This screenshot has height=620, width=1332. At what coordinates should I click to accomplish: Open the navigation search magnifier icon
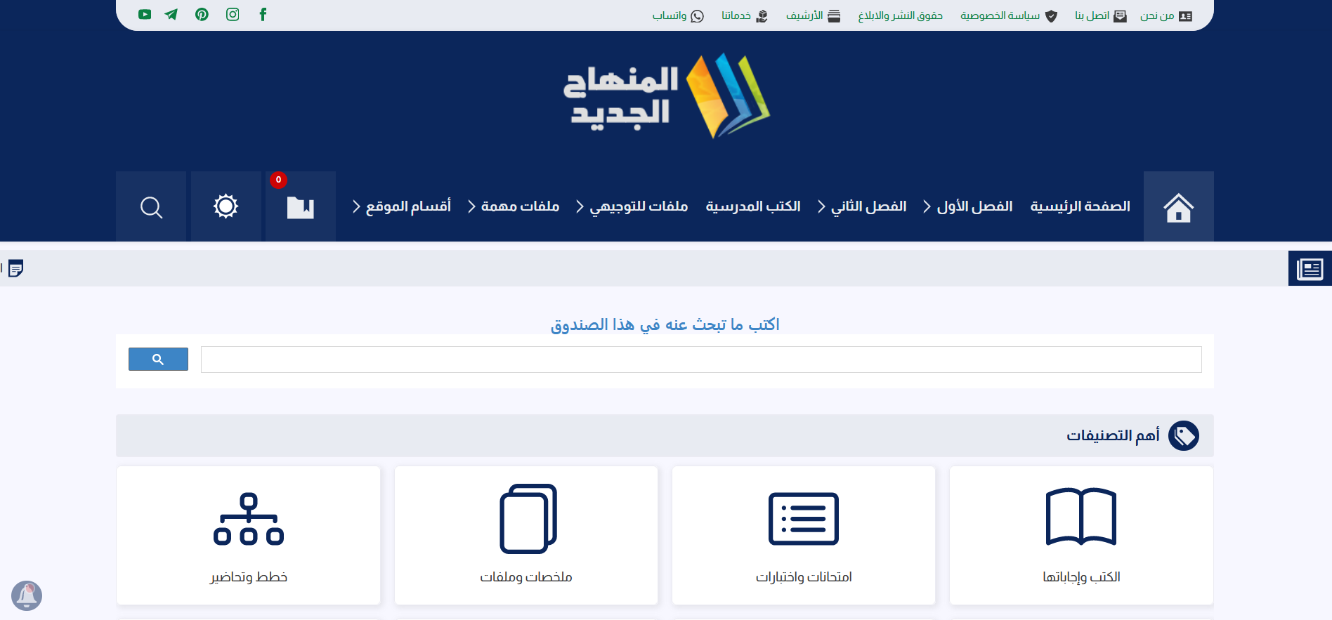151,206
